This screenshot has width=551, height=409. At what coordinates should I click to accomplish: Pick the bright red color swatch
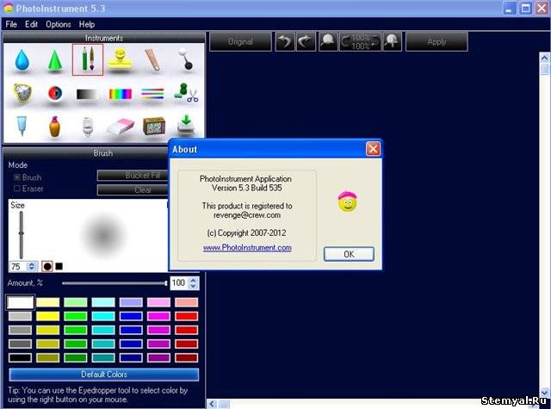tap(186, 316)
